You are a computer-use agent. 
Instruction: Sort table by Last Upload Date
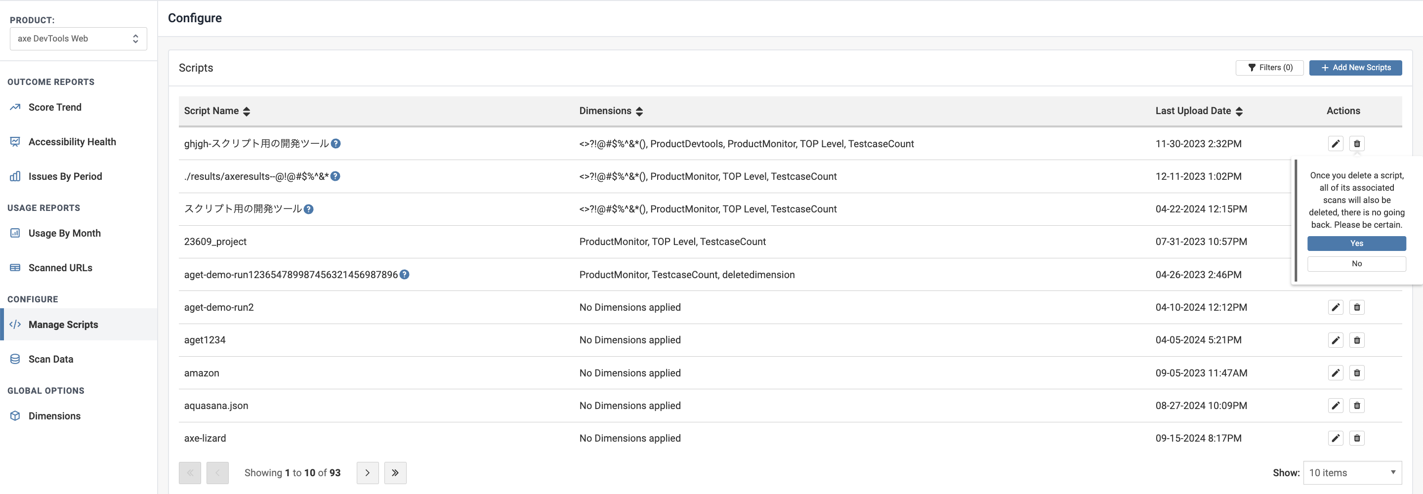click(1239, 111)
